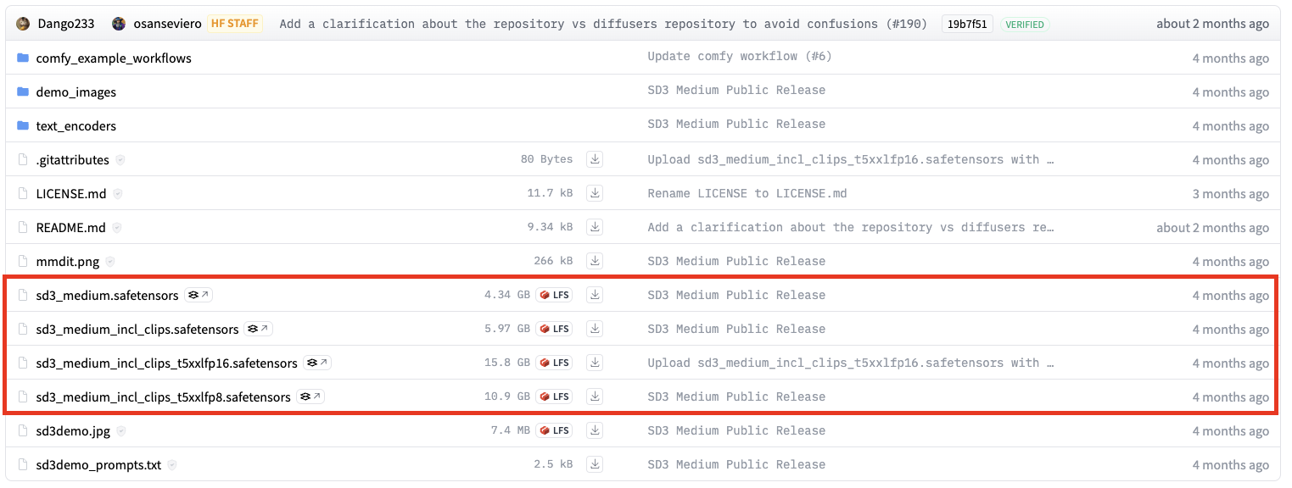Download sd3demo_prompts.txt with its download icon
This screenshot has width=1292, height=488.
[595, 464]
